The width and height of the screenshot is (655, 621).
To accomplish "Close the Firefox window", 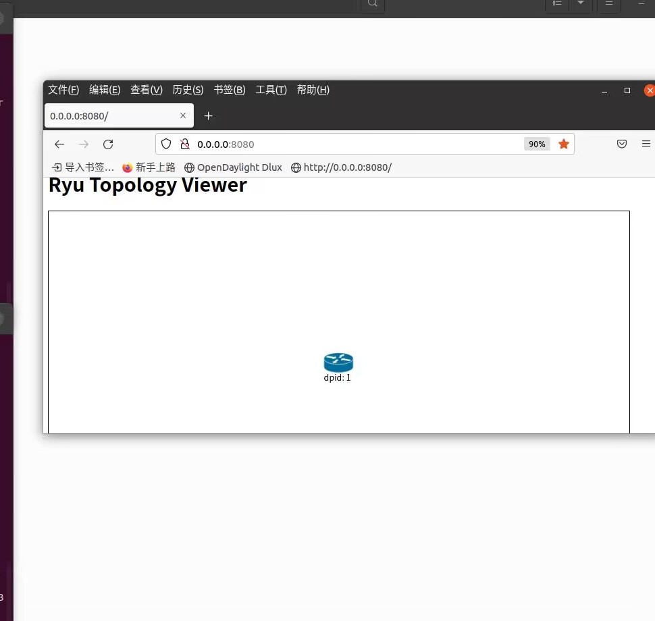I will pos(650,90).
